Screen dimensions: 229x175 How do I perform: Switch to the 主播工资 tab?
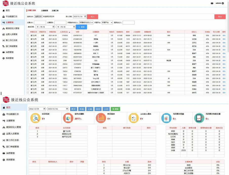[x=55, y=11]
